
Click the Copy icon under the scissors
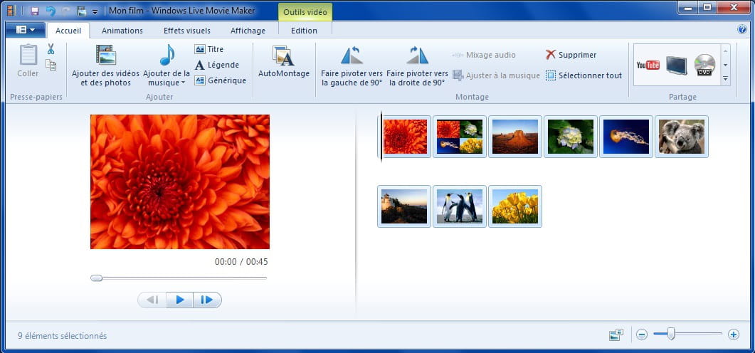pos(51,65)
